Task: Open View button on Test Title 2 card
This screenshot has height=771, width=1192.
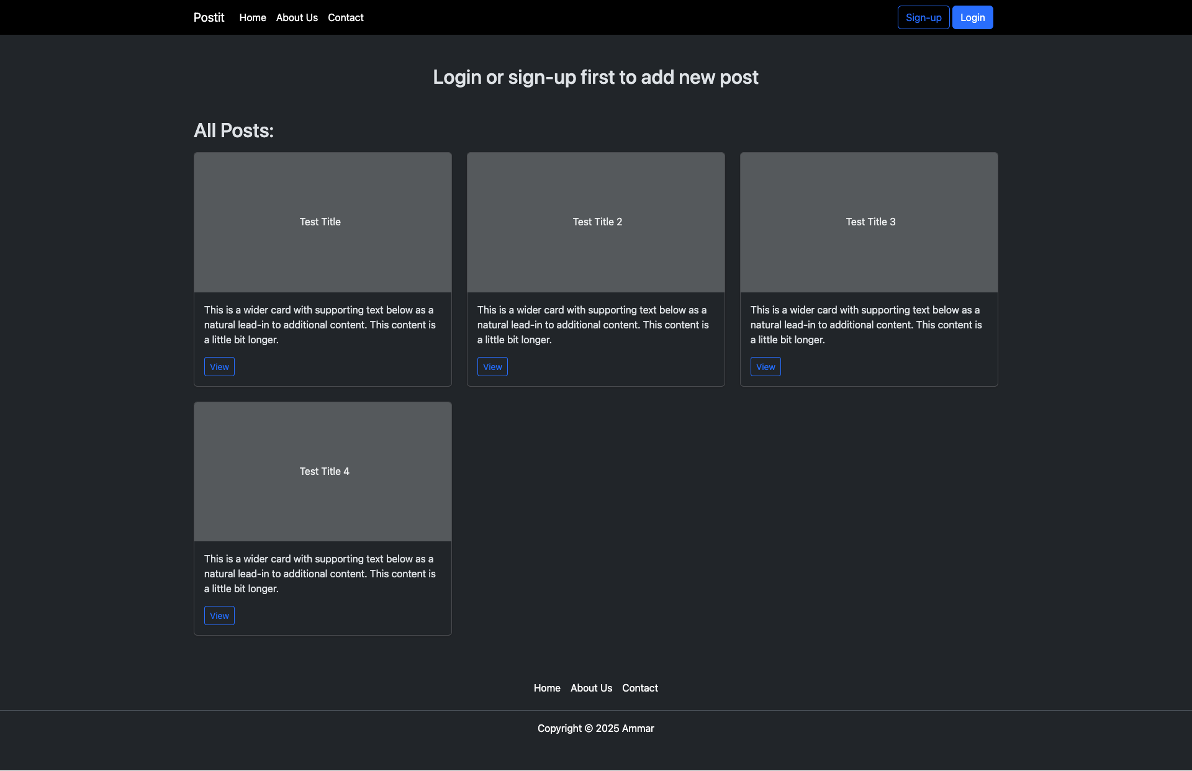Action: pyautogui.click(x=492, y=367)
